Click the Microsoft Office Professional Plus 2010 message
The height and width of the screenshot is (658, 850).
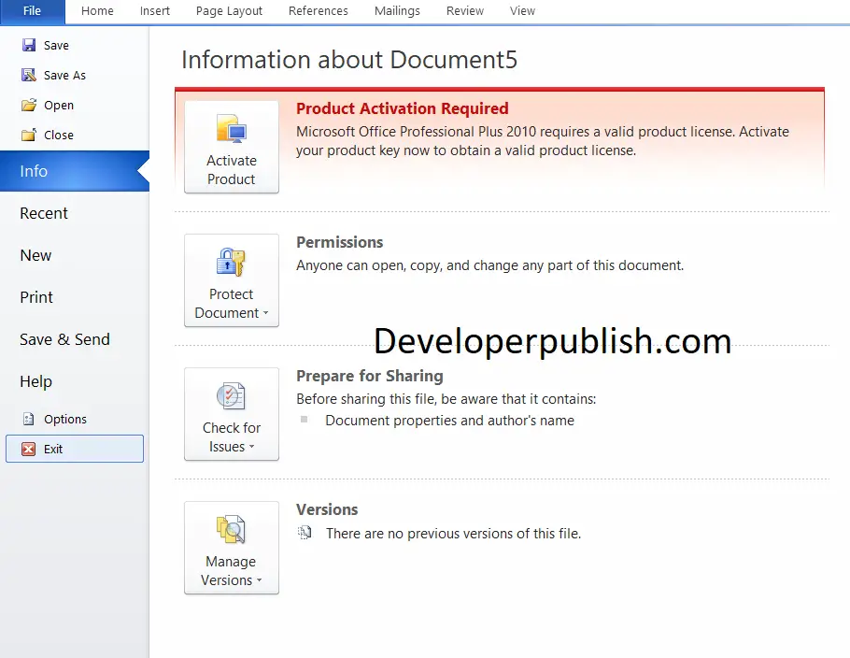coord(543,141)
